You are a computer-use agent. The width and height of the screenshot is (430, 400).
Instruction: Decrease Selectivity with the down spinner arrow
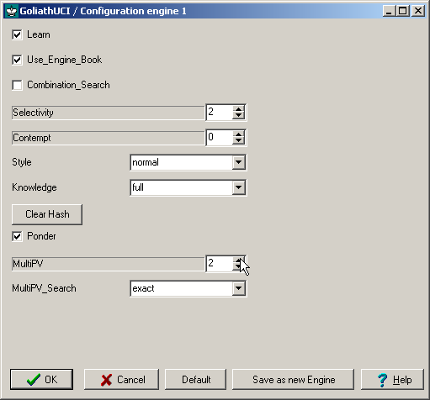click(238, 115)
